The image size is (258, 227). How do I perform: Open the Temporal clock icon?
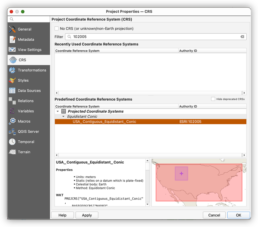pos(12,142)
